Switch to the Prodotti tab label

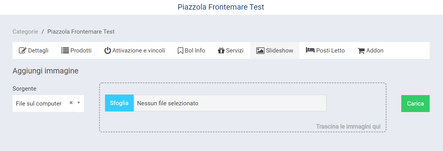[81, 51]
